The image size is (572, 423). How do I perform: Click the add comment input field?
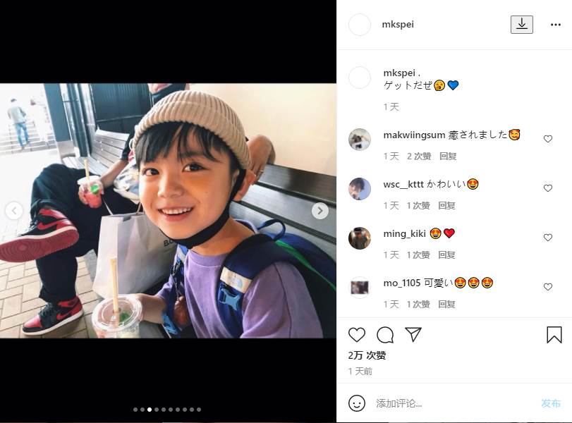click(454, 403)
